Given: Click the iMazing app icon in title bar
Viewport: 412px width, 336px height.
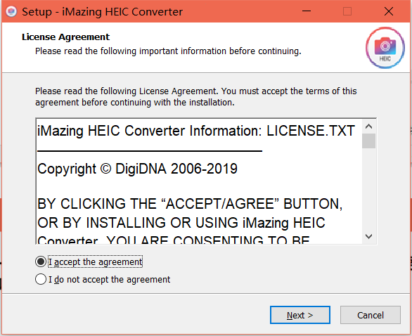Looking at the screenshot, I should tap(11, 11).
